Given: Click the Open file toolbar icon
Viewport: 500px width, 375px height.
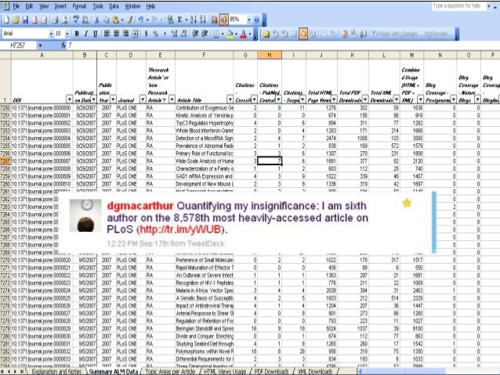Looking at the screenshot, I should coord(16,20).
